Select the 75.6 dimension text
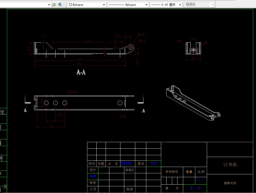This screenshot has height=193, width=256. coord(87,41)
